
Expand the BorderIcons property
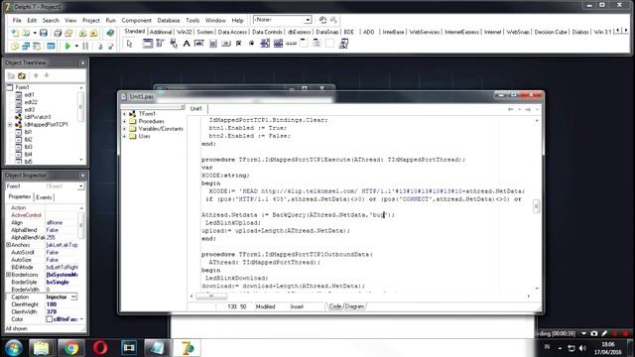click(8, 275)
